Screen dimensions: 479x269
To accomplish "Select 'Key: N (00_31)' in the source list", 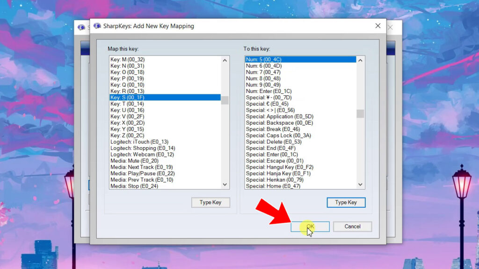I will pos(165,66).
